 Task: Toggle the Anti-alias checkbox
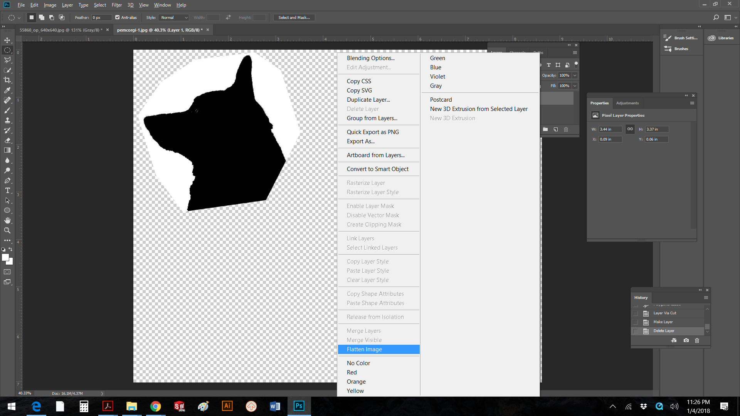(118, 17)
